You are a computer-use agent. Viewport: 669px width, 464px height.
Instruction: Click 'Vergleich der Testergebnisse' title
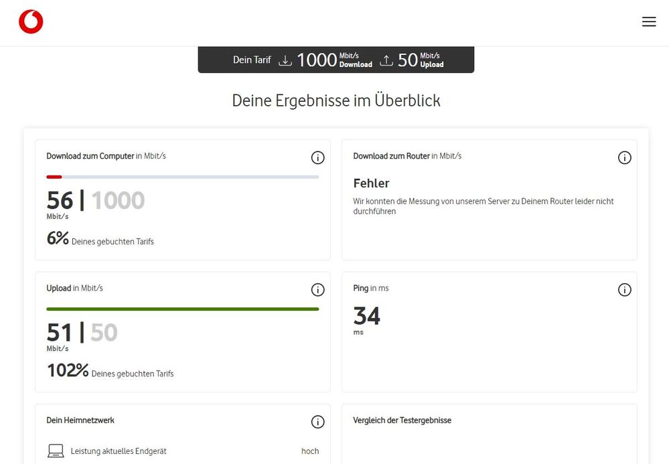coord(402,420)
